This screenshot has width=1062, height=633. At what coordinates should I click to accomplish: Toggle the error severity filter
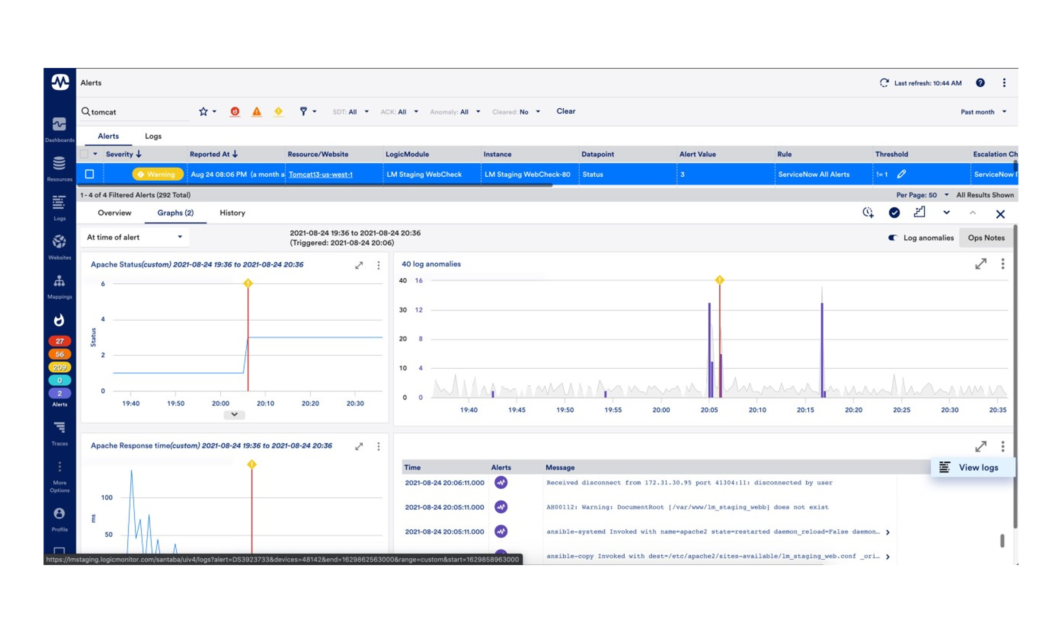[256, 112]
